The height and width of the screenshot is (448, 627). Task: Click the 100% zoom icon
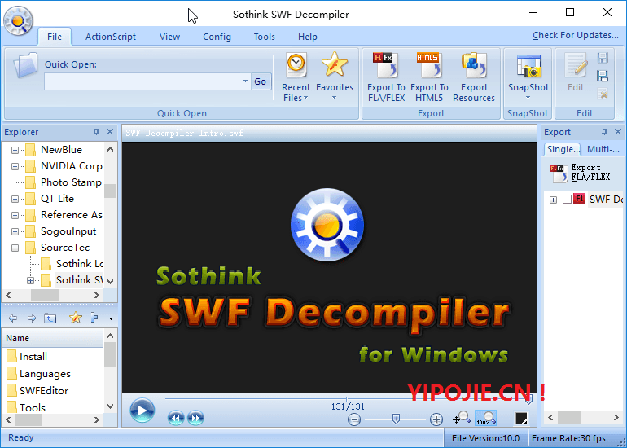(486, 418)
